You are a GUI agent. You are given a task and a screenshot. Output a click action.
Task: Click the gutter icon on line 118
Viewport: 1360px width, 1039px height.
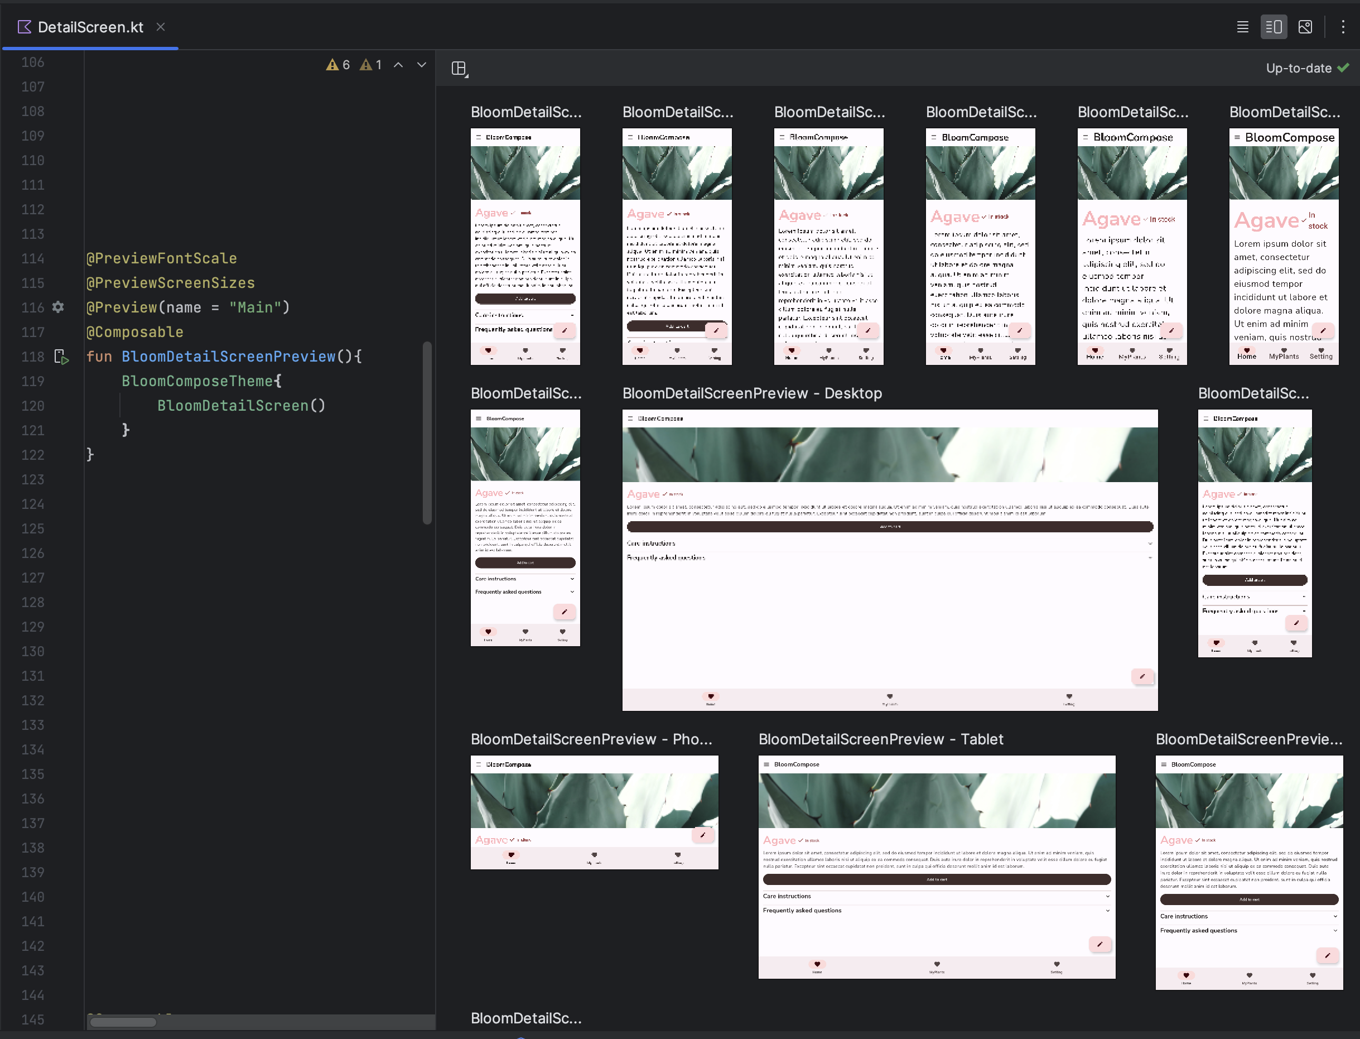[x=61, y=356]
